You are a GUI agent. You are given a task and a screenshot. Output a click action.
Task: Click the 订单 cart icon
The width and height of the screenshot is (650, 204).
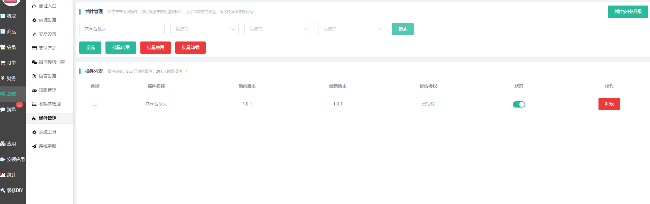(x=3, y=63)
